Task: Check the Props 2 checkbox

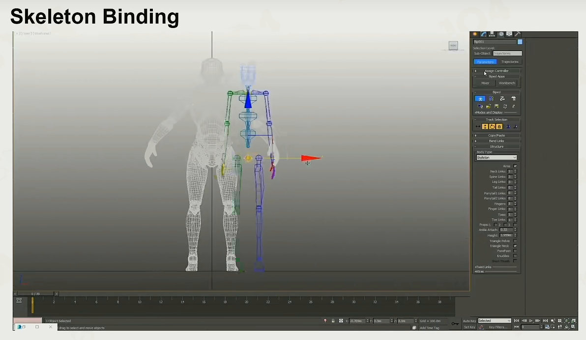Action: [505, 225]
